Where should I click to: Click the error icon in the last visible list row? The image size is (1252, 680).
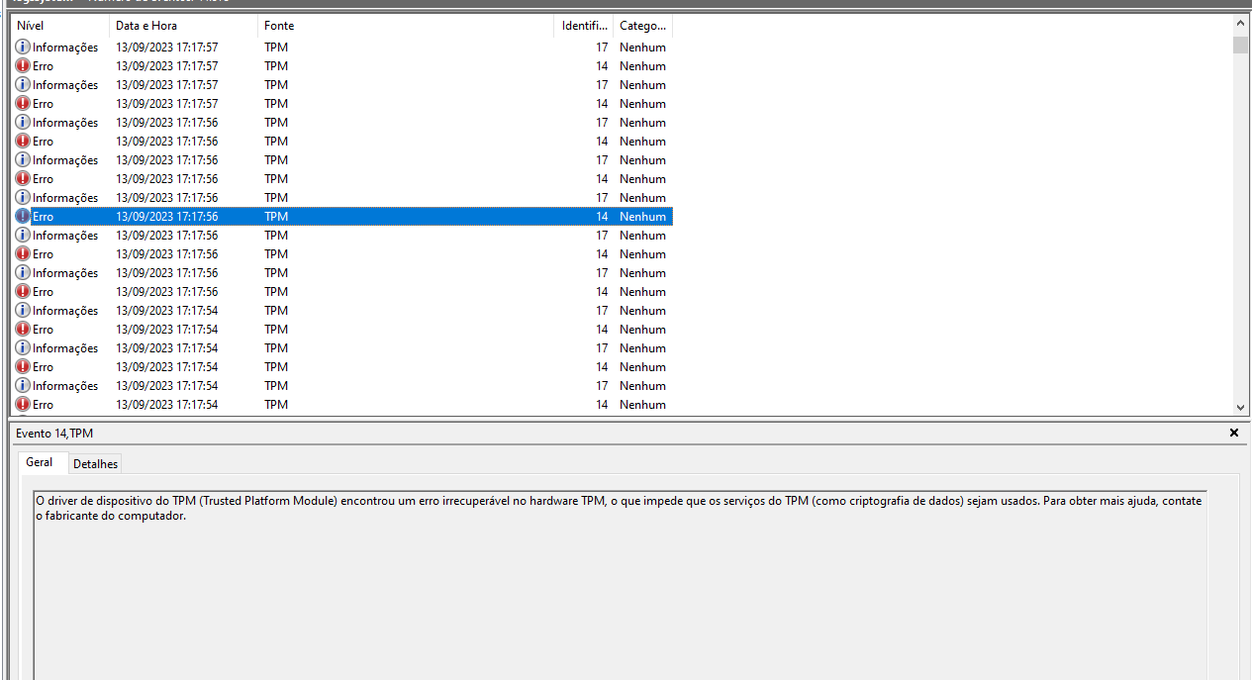(x=23, y=404)
